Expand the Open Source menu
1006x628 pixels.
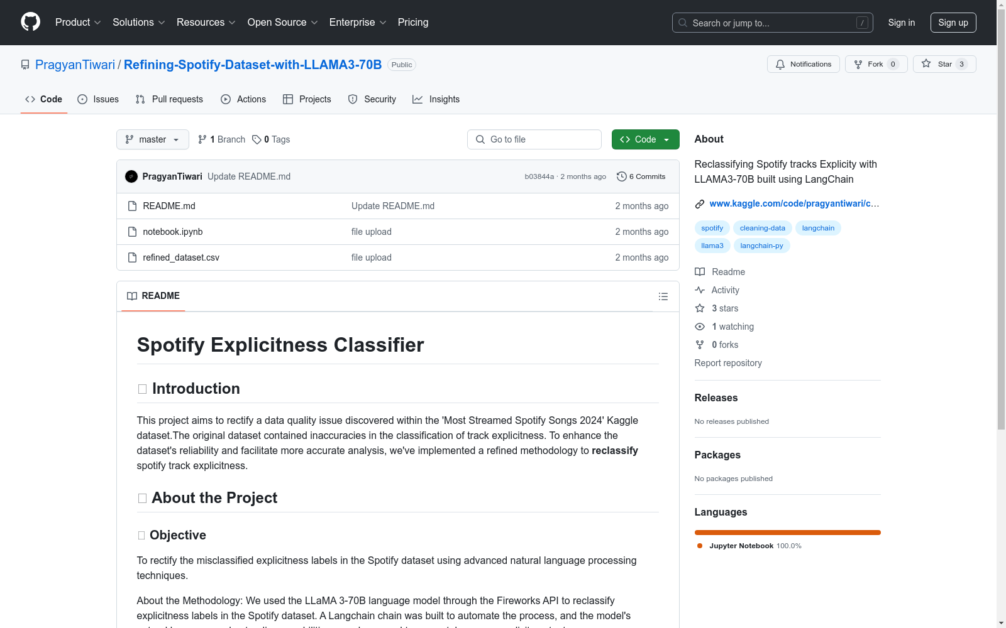[x=283, y=23]
